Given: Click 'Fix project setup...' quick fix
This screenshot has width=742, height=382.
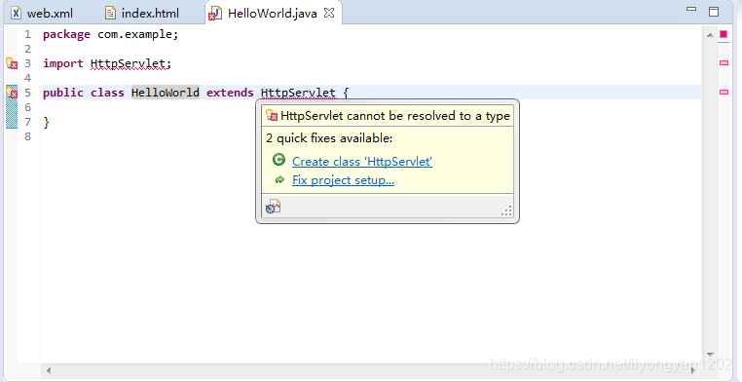Looking at the screenshot, I should pyautogui.click(x=343, y=180).
